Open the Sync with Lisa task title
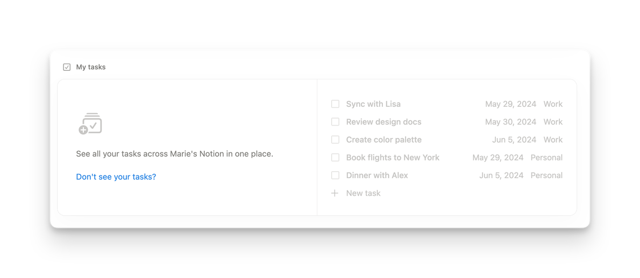Image resolution: width=640 pixels, height=278 pixels. point(373,104)
